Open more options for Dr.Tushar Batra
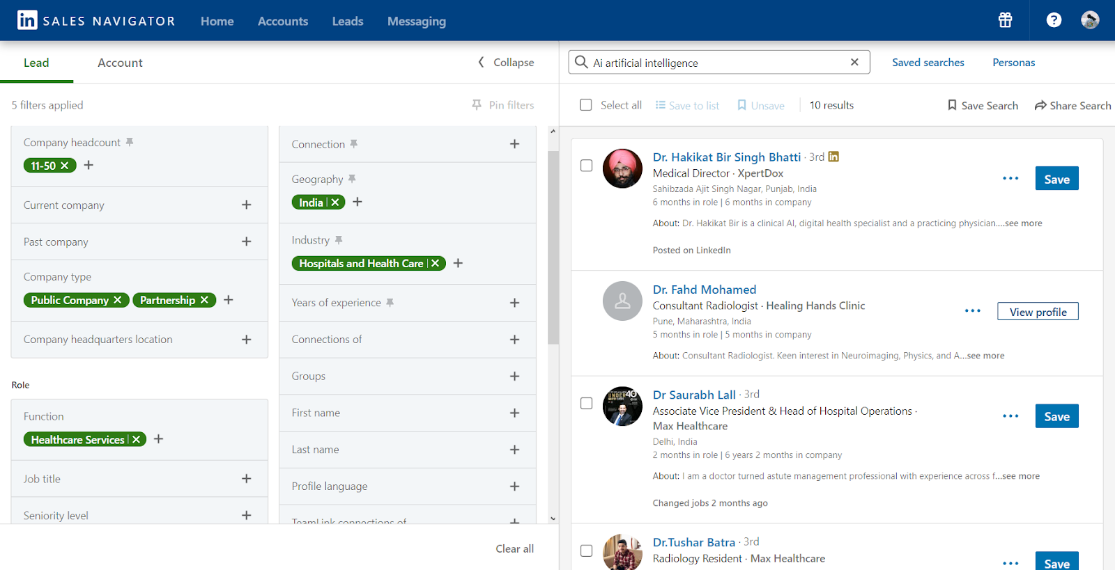Viewport: 1115px width, 570px height. 1010,563
